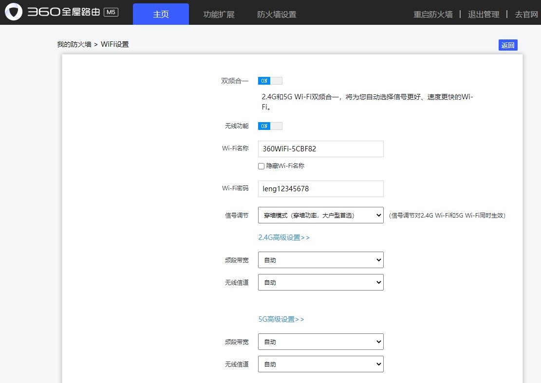541x383 pixels.
Task: Select the 主页 tab
Action: (x=161, y=14)
